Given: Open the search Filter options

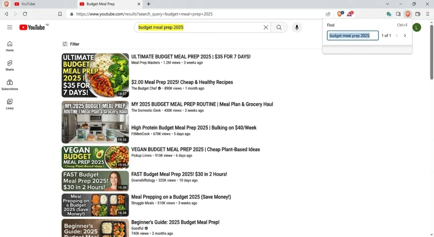Looking at the screenshot, I should tap(71, 44).
